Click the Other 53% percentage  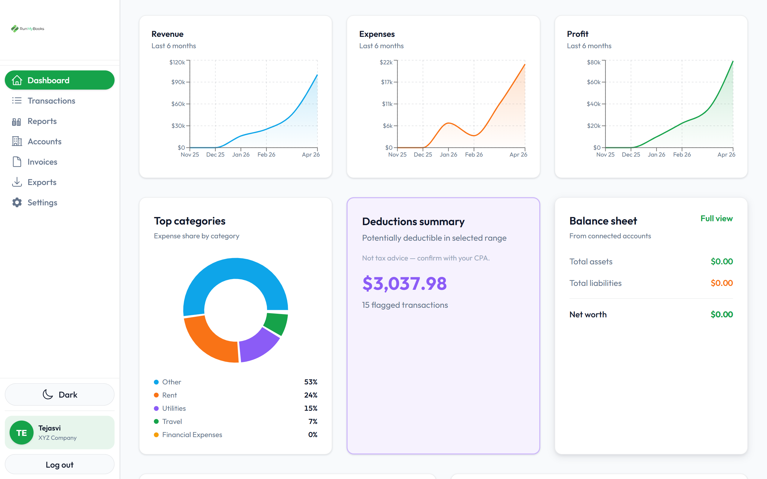tap(311, 382)
